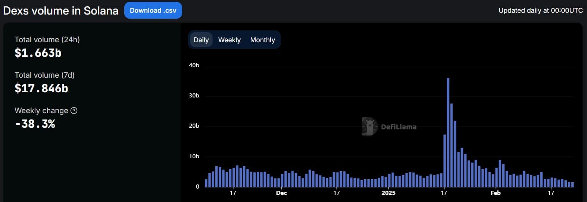This screenshot has height=202, width=587.
Task: Switch to the Weekly chart tab
Action: [x=229, y=40]
